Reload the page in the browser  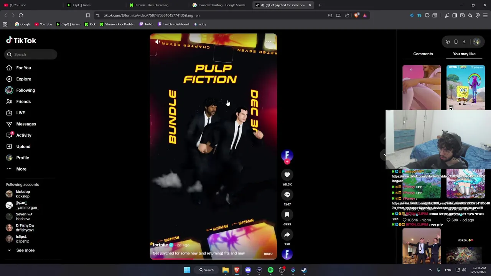(x=21, y=15)
